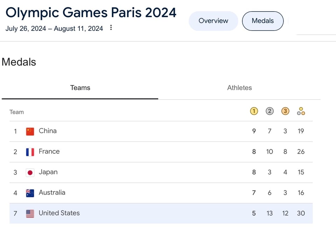
Task: Select the Medals pill button
Action: 262,21
